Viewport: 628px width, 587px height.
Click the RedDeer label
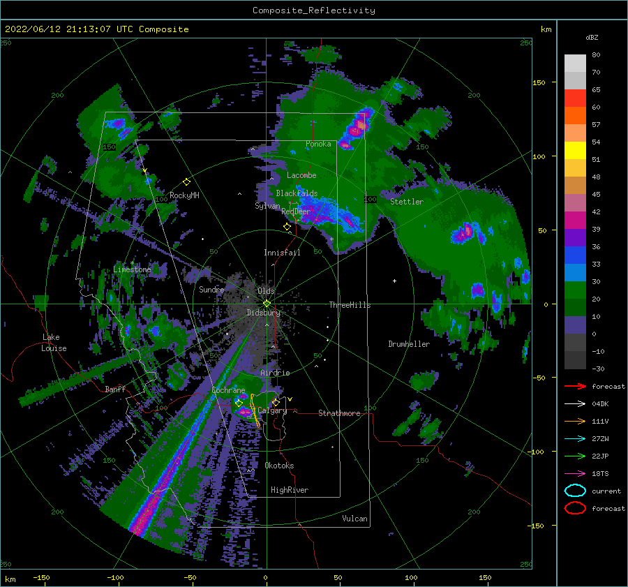[x=296, y=211]
